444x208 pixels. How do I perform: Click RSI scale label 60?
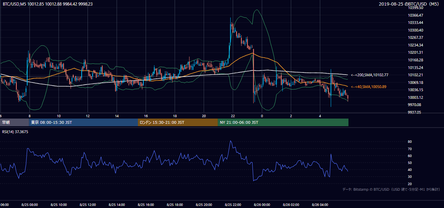tap(410, 156)
